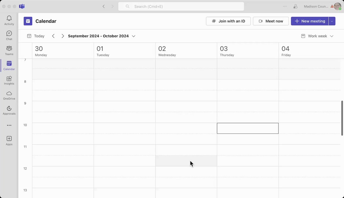Click the calendar's vertical scrollbar thumb
Screen dimensions: 344x198
tap(342, 118)
